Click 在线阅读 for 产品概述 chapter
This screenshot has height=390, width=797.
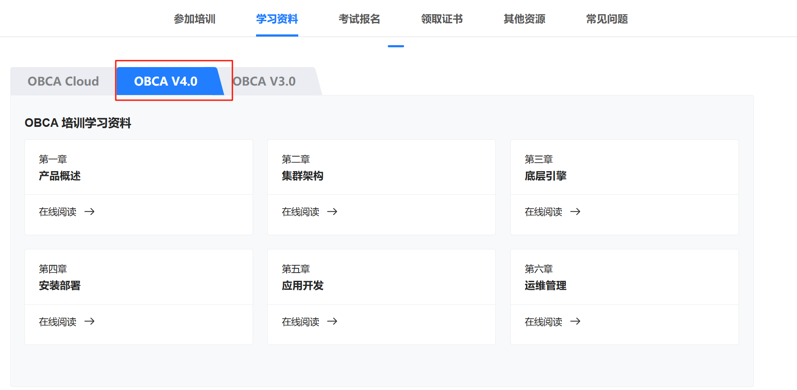pyautogui.click(x=58, y=212)
